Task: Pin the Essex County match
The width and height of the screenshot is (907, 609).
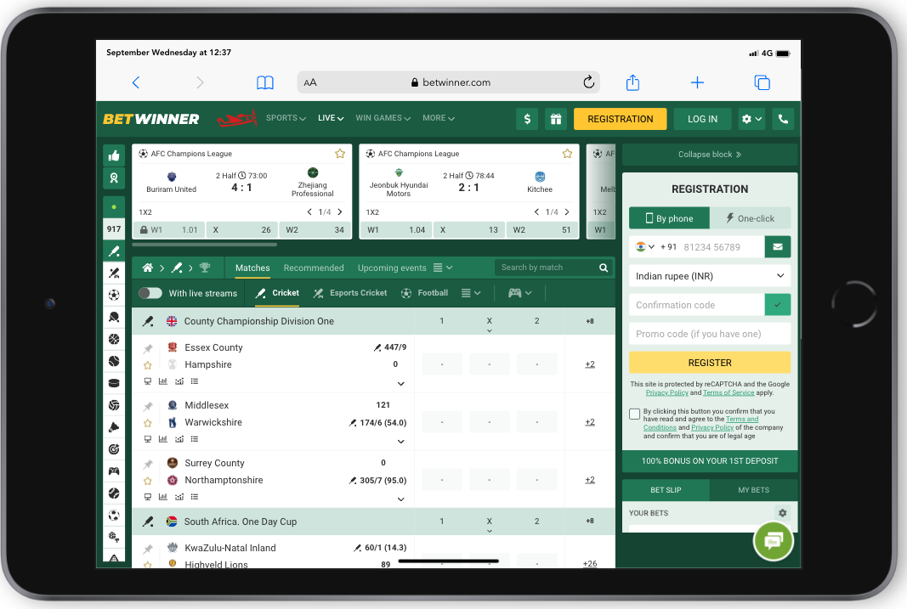Action: pyautogui.click(x=148, y=348)
